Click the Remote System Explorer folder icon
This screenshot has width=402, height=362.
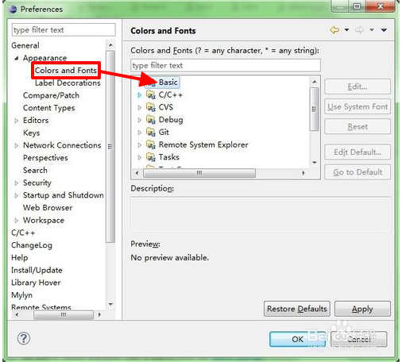[x=151, y=144]
